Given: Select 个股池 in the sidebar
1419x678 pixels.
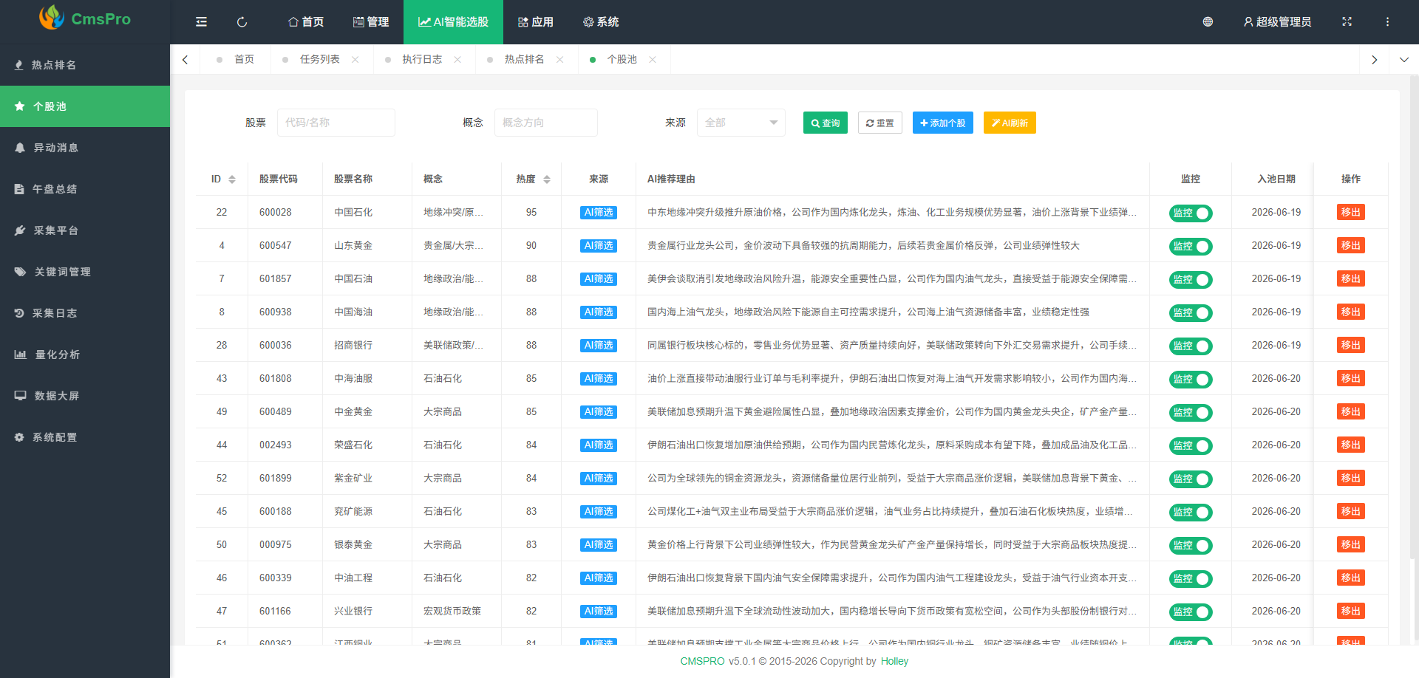Looking at the screenshot, I should click(x=85, y=106).
